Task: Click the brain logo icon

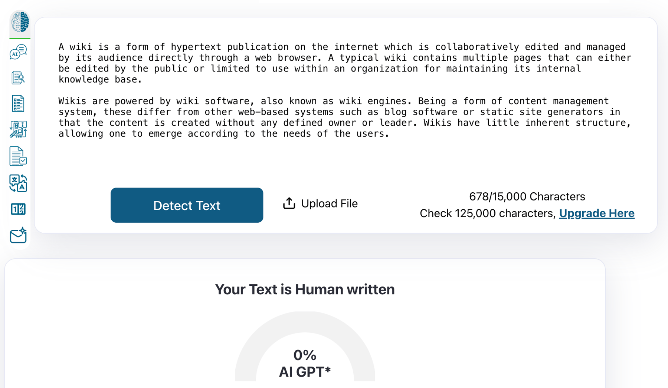Action: point(20,22)
